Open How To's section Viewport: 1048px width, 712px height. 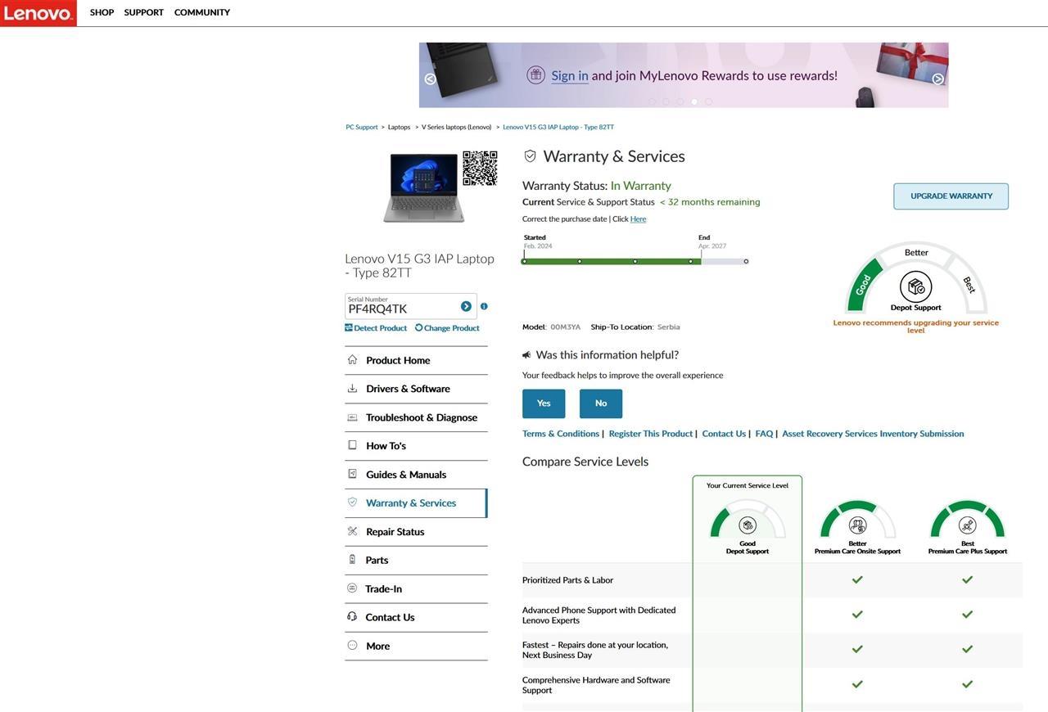point(416,446)
